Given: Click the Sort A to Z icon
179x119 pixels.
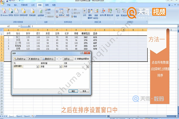Looking at the screenshot, I should [x=57, y=11].
